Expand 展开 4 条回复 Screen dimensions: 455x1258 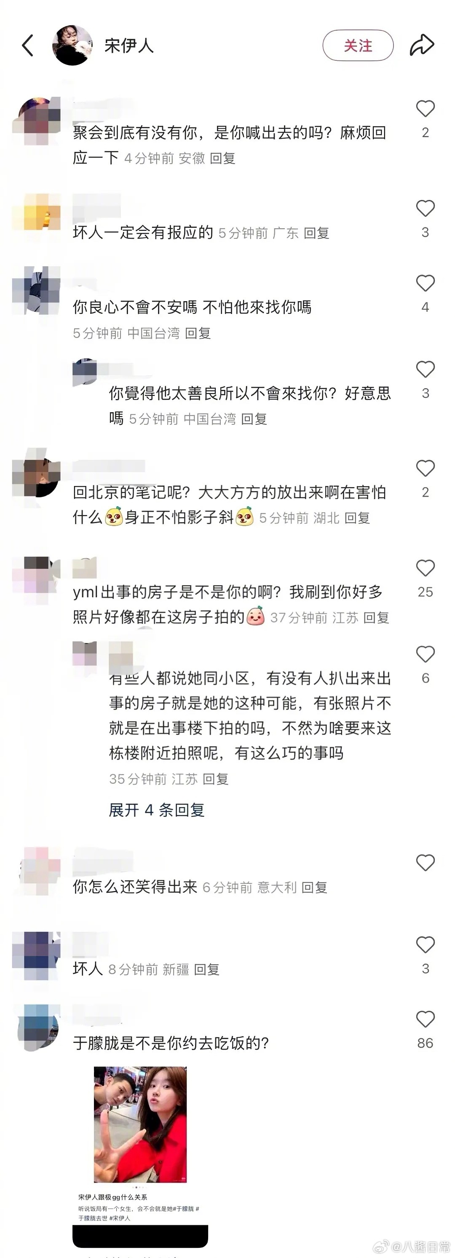[x=157, y=810]
